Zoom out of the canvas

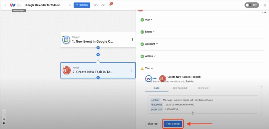pyautogui.click(x=4, y=115)
